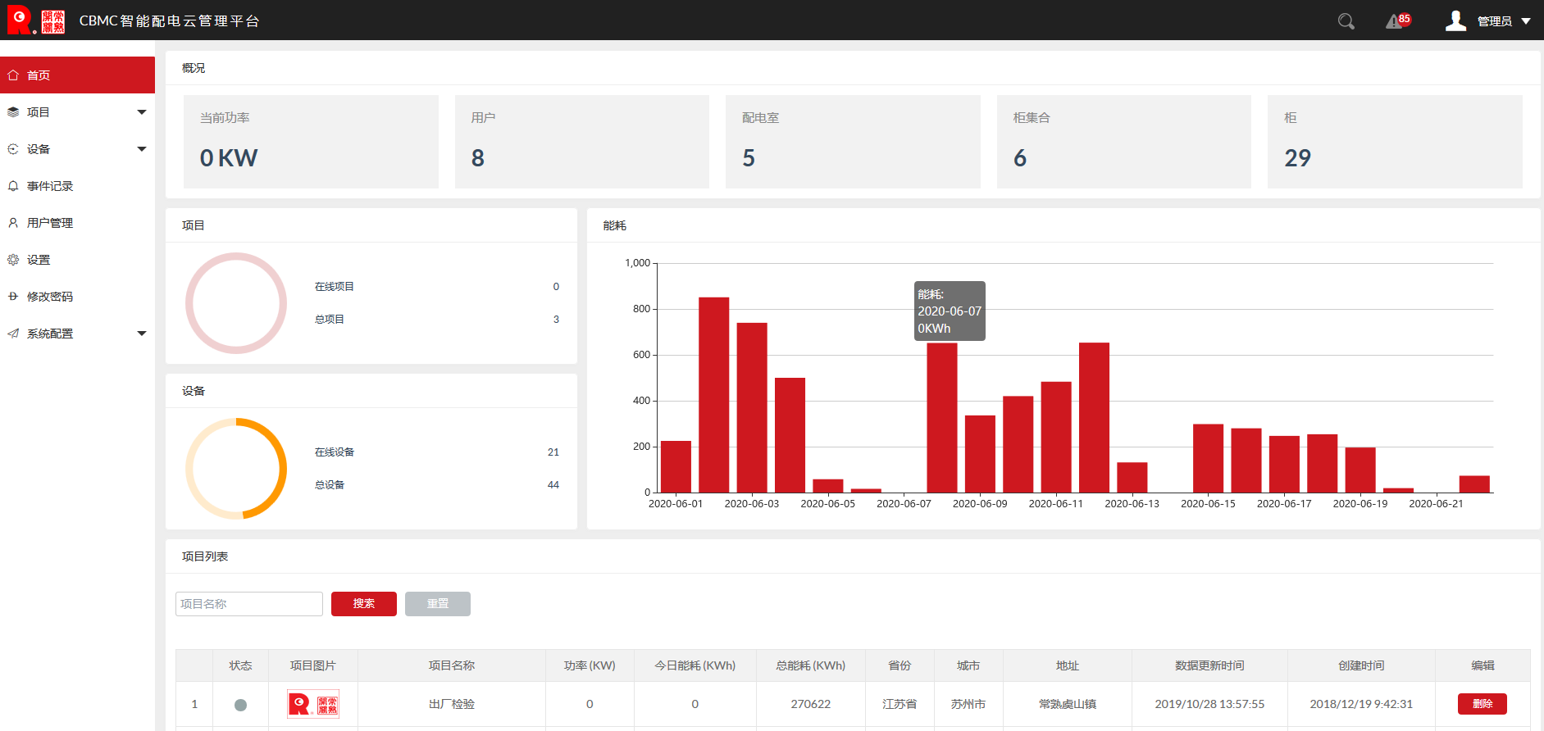This screenshot has height=731, width=1544.
Task: Click the home icon beside 首页
Action: pyautogui.click(x=13, y=75)
